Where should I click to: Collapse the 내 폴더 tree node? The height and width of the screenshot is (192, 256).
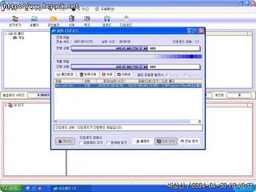(6, 34)
